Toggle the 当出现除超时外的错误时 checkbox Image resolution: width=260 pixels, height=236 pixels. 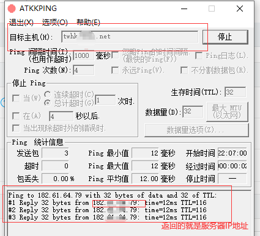16,128
